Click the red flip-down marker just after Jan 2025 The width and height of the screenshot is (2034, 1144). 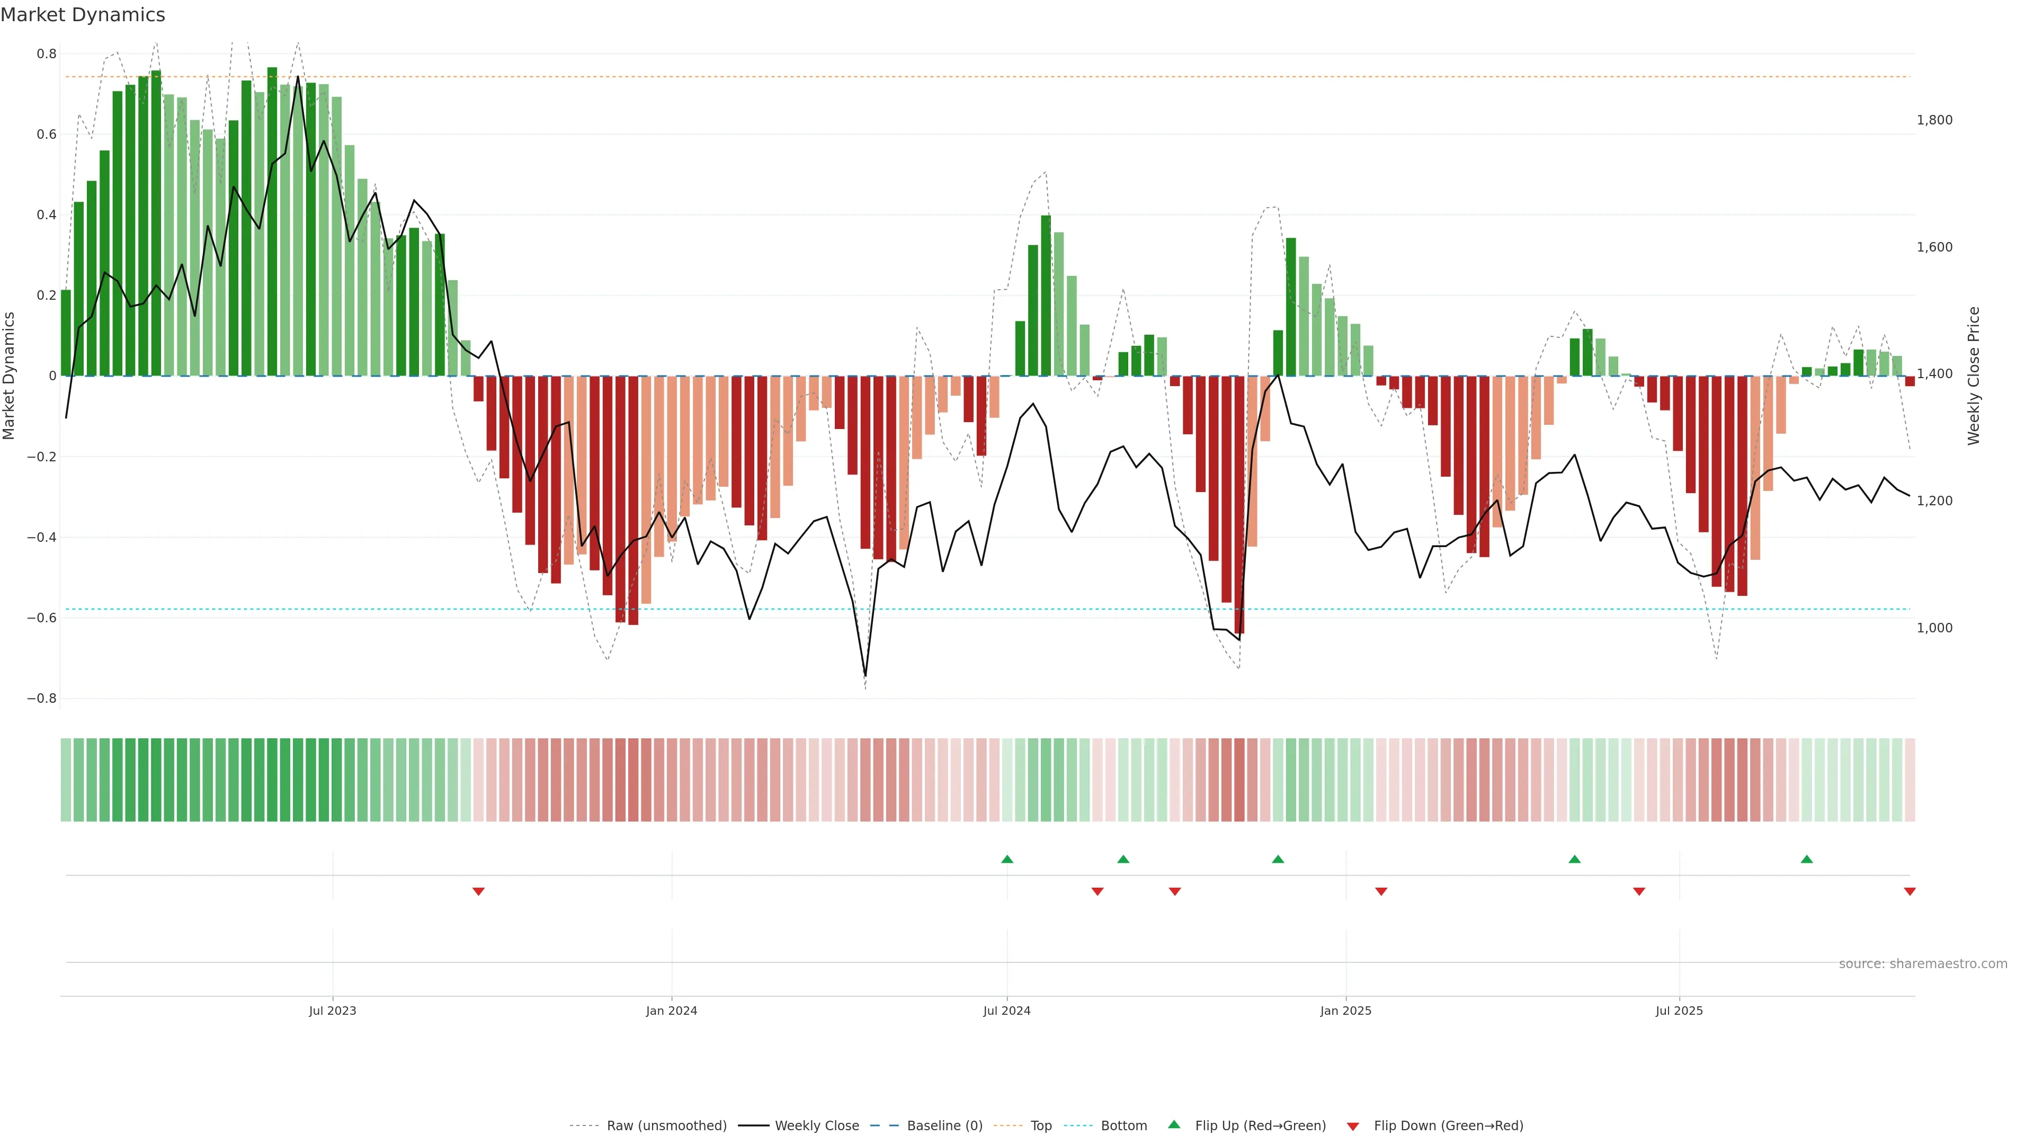(1381, 891)
